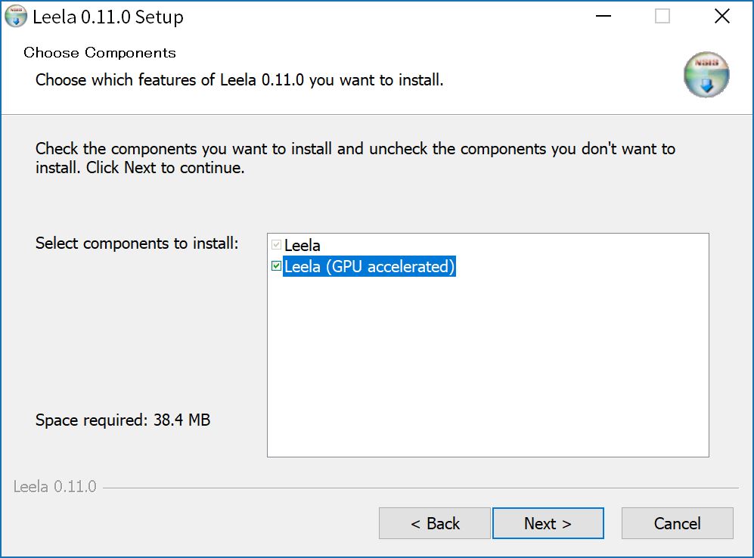Click the disabled maximize button
This screenshot has width=754, height=558.
[662, 17]
